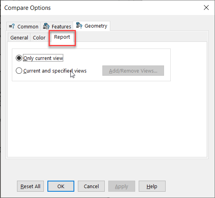Screen dimensions: 215x198
Task: Switch to the Common tab
Action: [23, 26]
